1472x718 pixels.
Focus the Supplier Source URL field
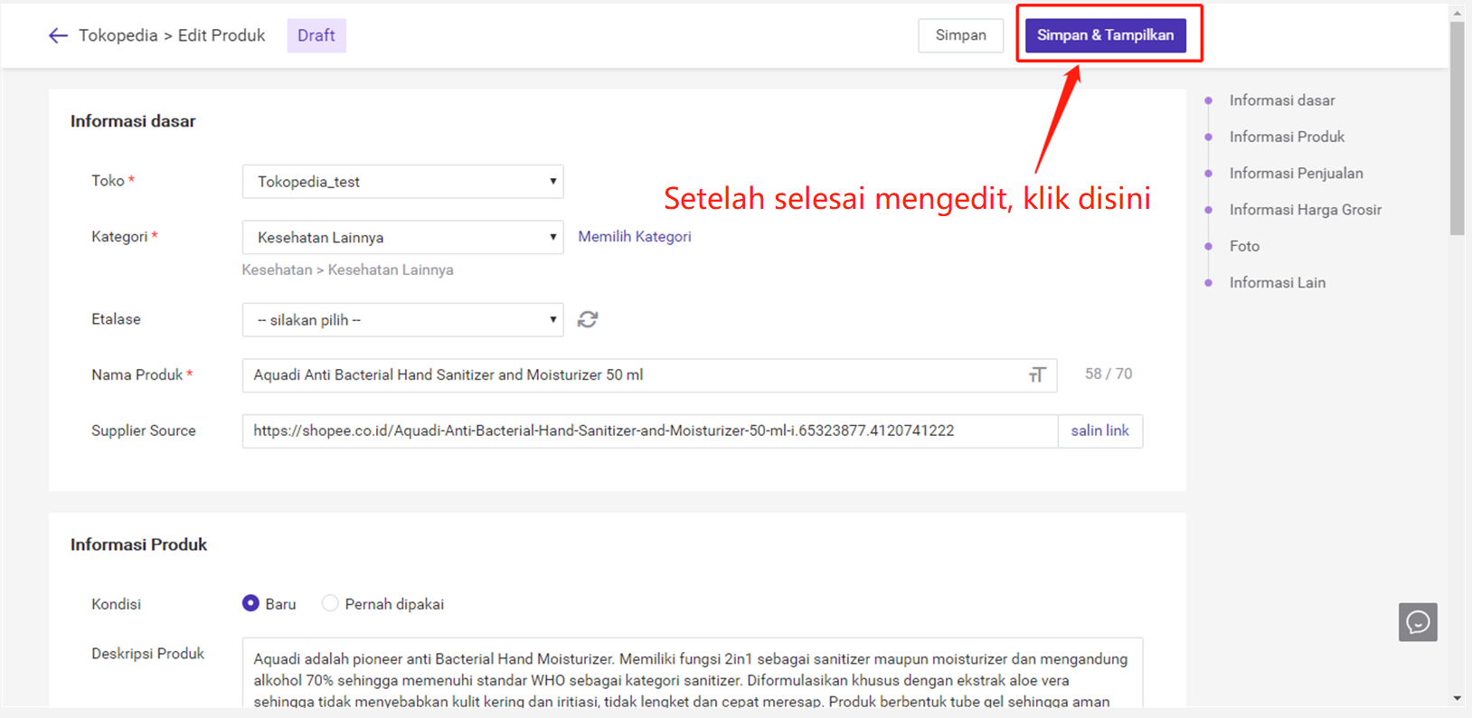pos(650,430)
